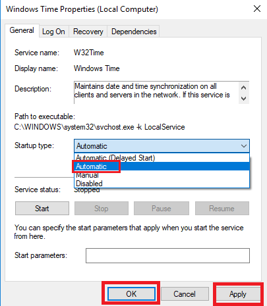The height and width of the screenshot is (306, 267).
Task: Click the greyed-out Pause button
Action: tap(162, 209)
